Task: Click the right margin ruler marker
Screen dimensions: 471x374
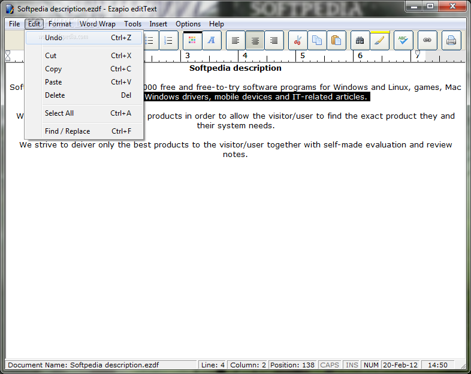Action: 418,54
